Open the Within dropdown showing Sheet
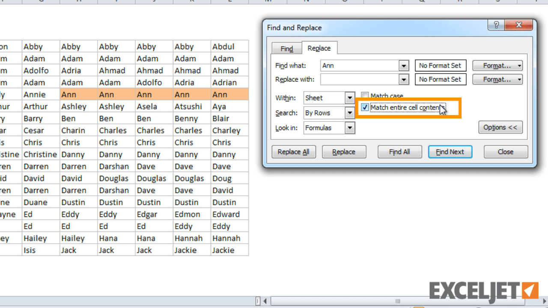548x308 pixels. [349, 98]
